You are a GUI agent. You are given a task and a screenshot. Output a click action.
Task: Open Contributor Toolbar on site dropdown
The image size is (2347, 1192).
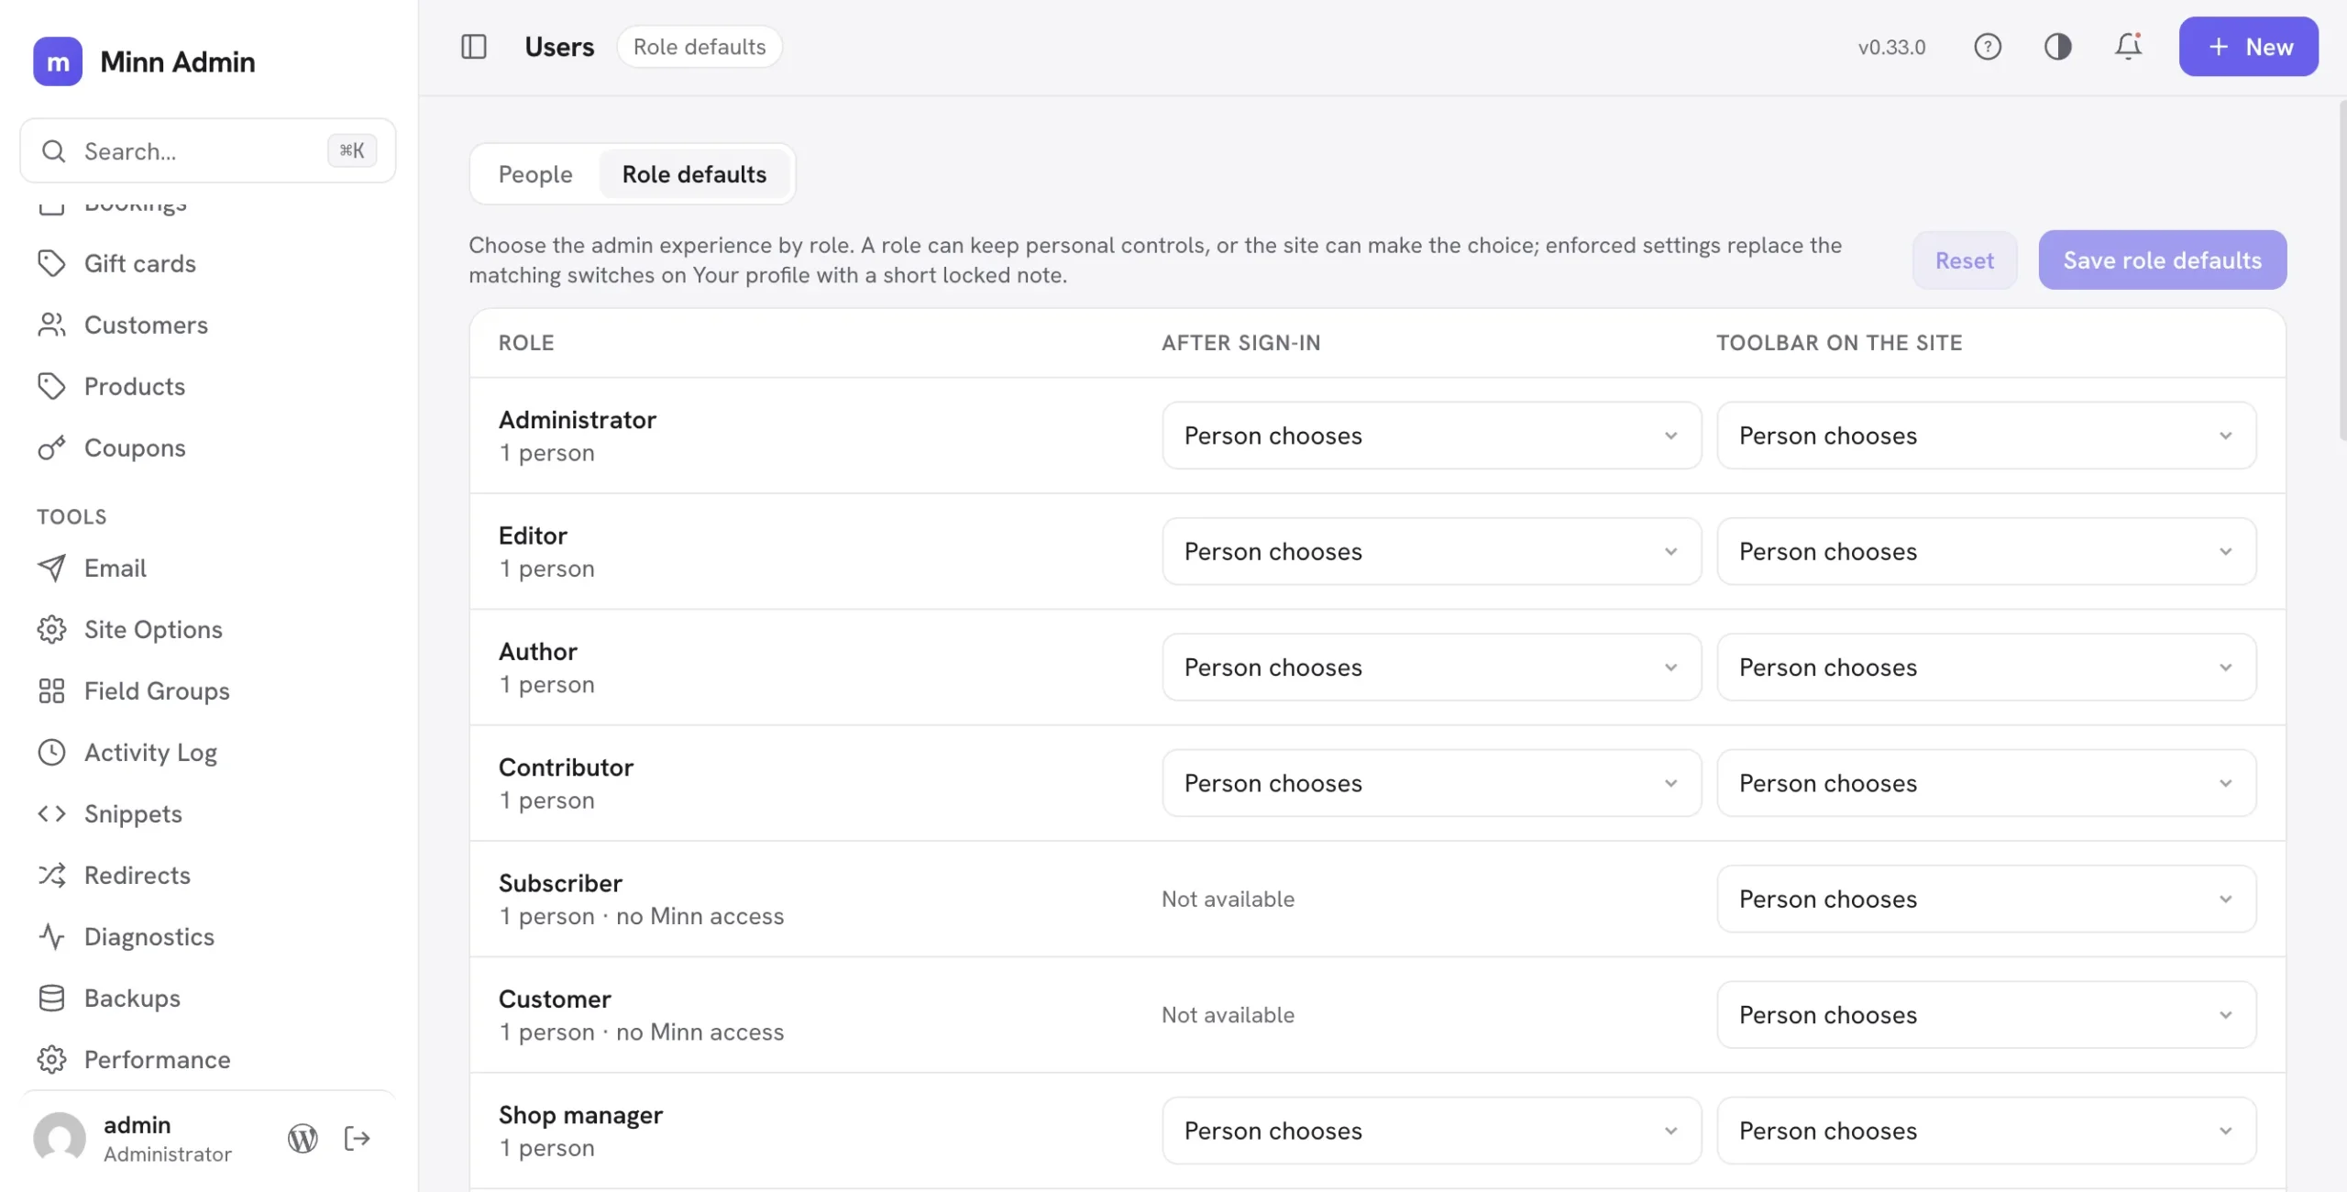click(1986, 783)
